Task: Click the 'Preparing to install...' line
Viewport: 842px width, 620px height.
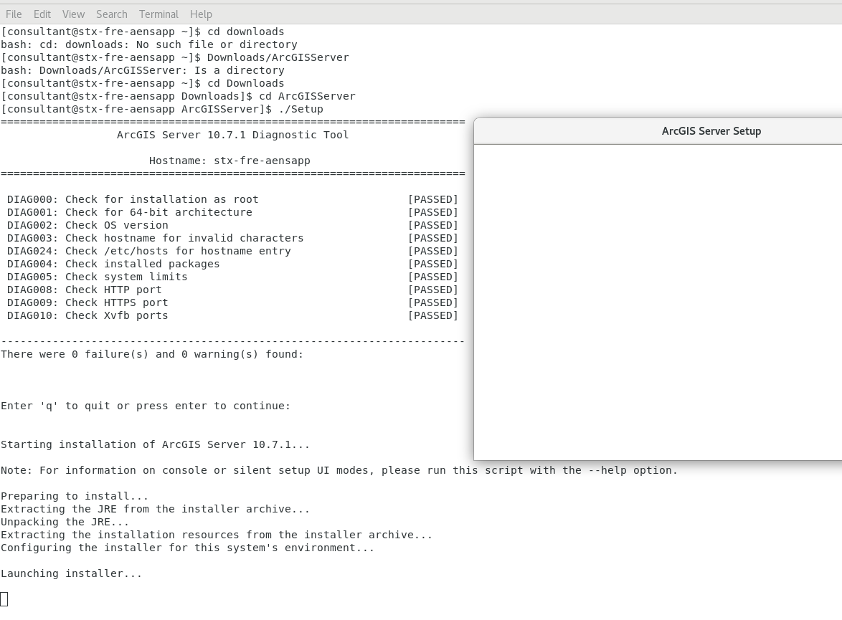Action: click(75, 495)
